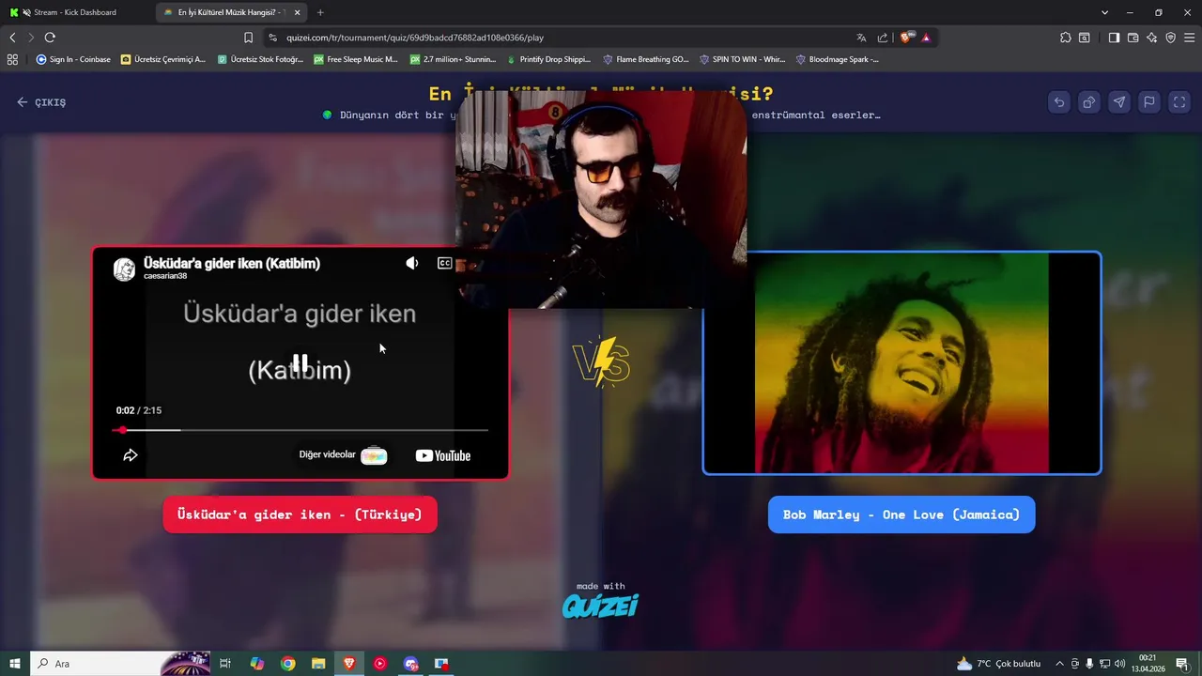Open the volume control in system tray

coord(1119,664)
